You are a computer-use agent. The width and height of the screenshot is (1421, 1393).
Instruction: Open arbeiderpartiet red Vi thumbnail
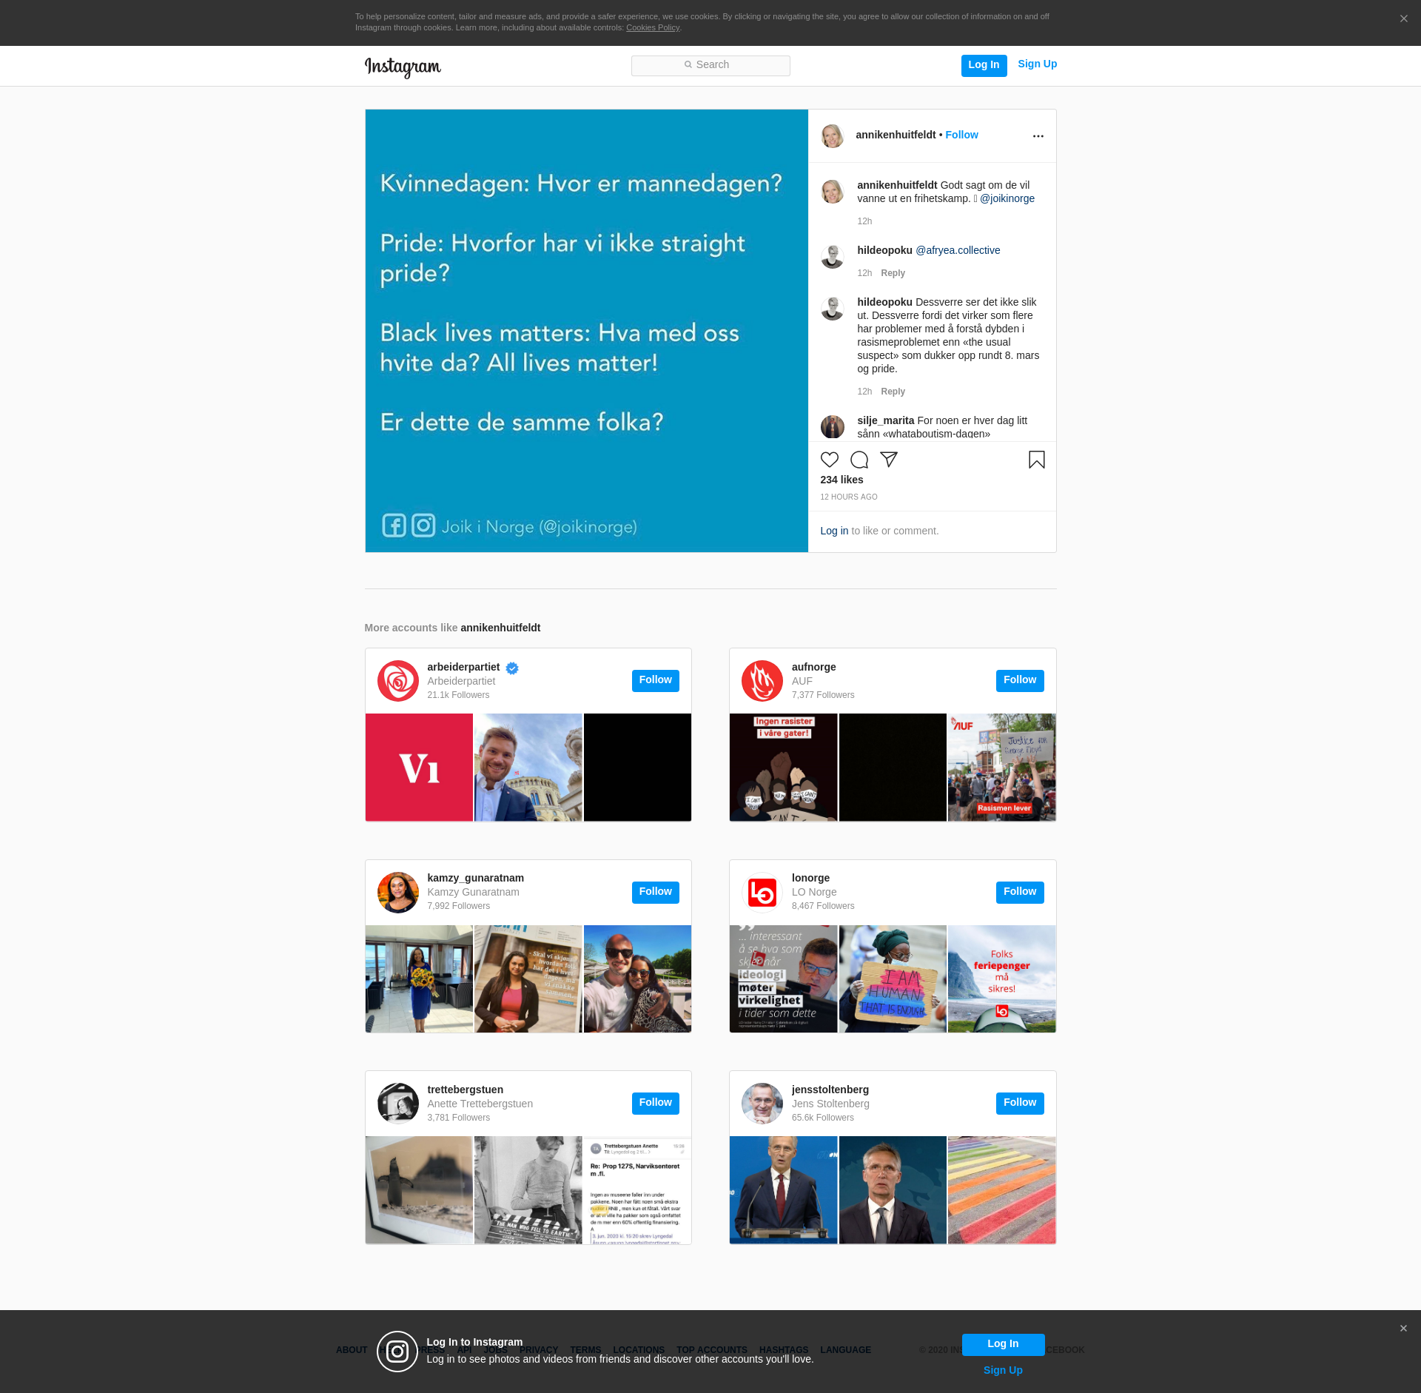[x=419, y=768]
